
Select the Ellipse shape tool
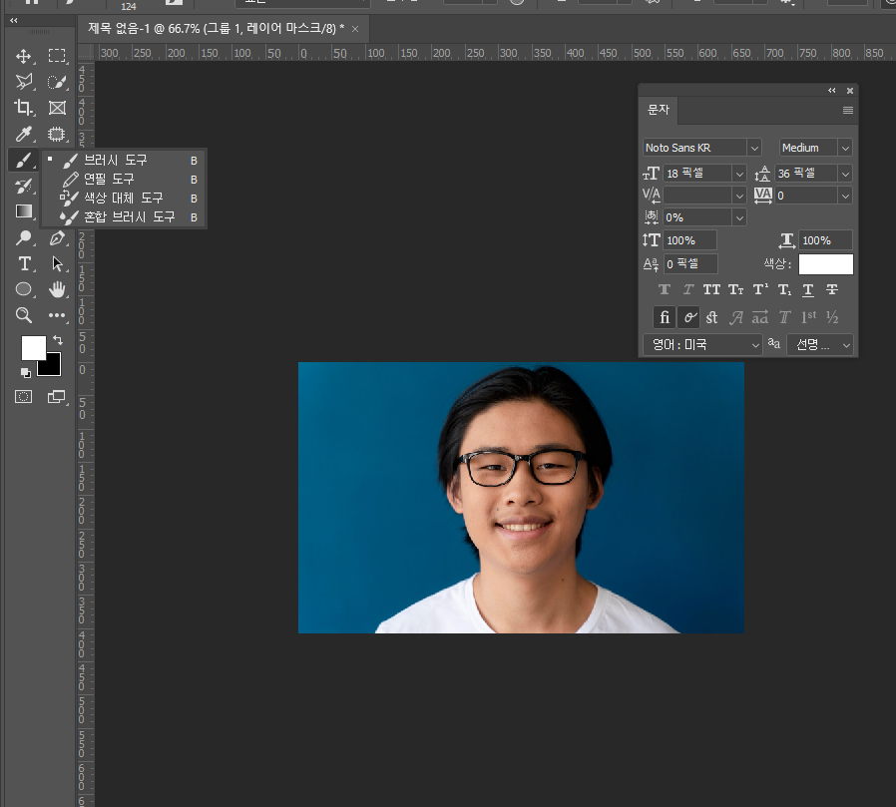pos(23,289)
